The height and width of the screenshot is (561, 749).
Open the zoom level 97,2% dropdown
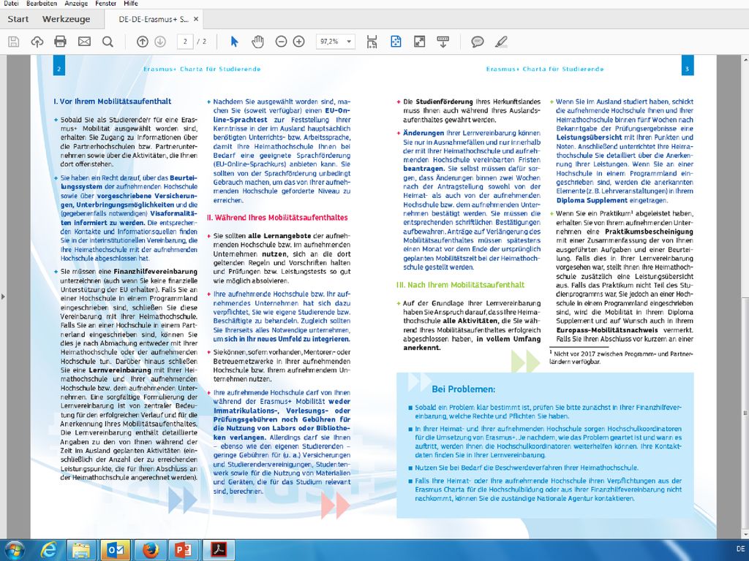[349, 42]
